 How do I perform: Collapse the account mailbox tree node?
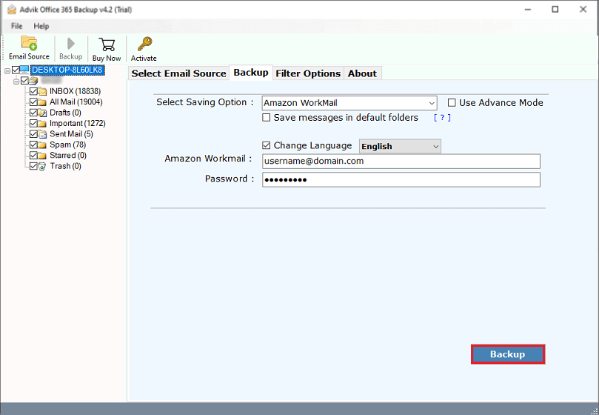click(x=16, y=81)
